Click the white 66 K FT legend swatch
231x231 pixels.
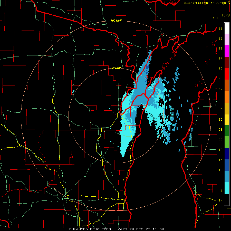pyautogui.click(x=227, y=28)
